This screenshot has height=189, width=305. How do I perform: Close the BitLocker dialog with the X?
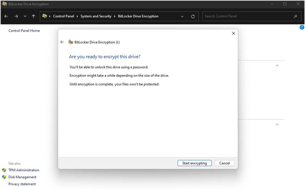[x=234, y=33]
